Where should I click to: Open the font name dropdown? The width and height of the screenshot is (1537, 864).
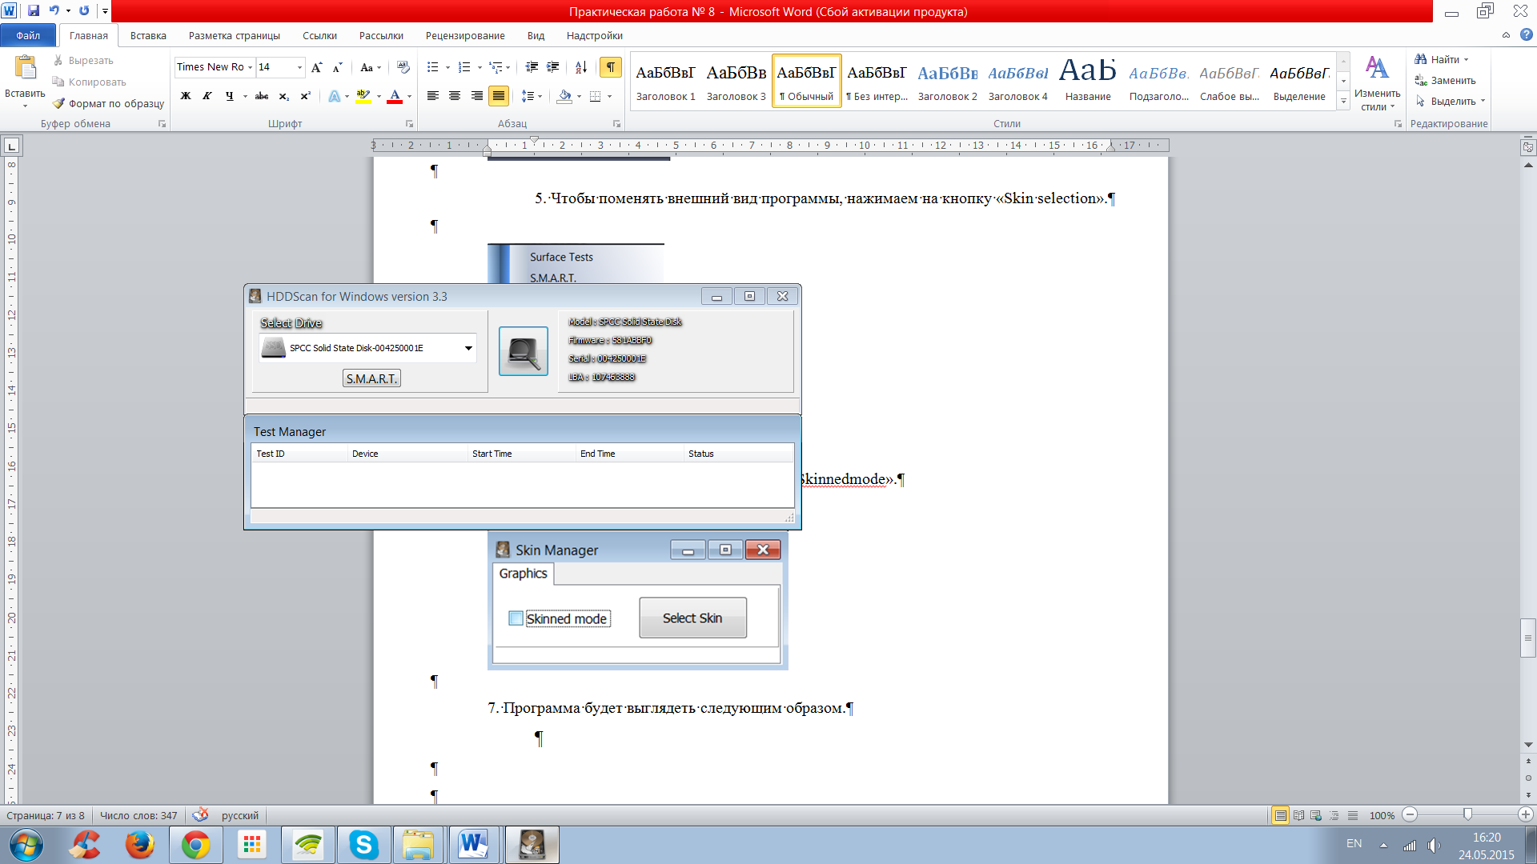pyautogui.click(x=250, y=67)
